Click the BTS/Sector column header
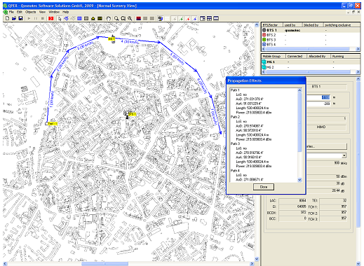The width and height of the screenshot is (364, 266). 272,25
